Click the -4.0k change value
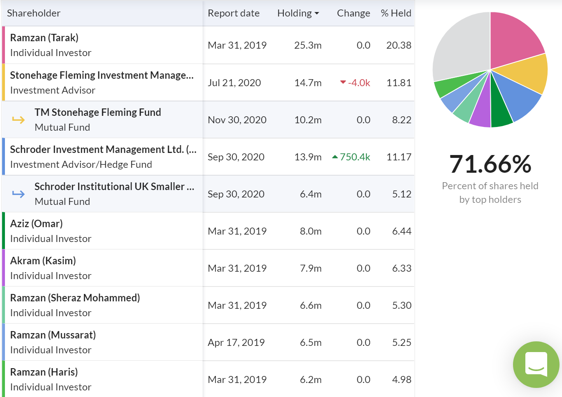 (x=359, y=83)
